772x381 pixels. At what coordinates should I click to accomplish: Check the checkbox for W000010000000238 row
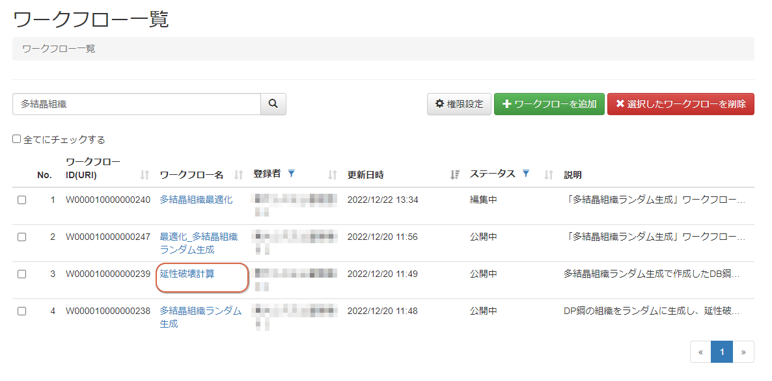pos(21,311)
